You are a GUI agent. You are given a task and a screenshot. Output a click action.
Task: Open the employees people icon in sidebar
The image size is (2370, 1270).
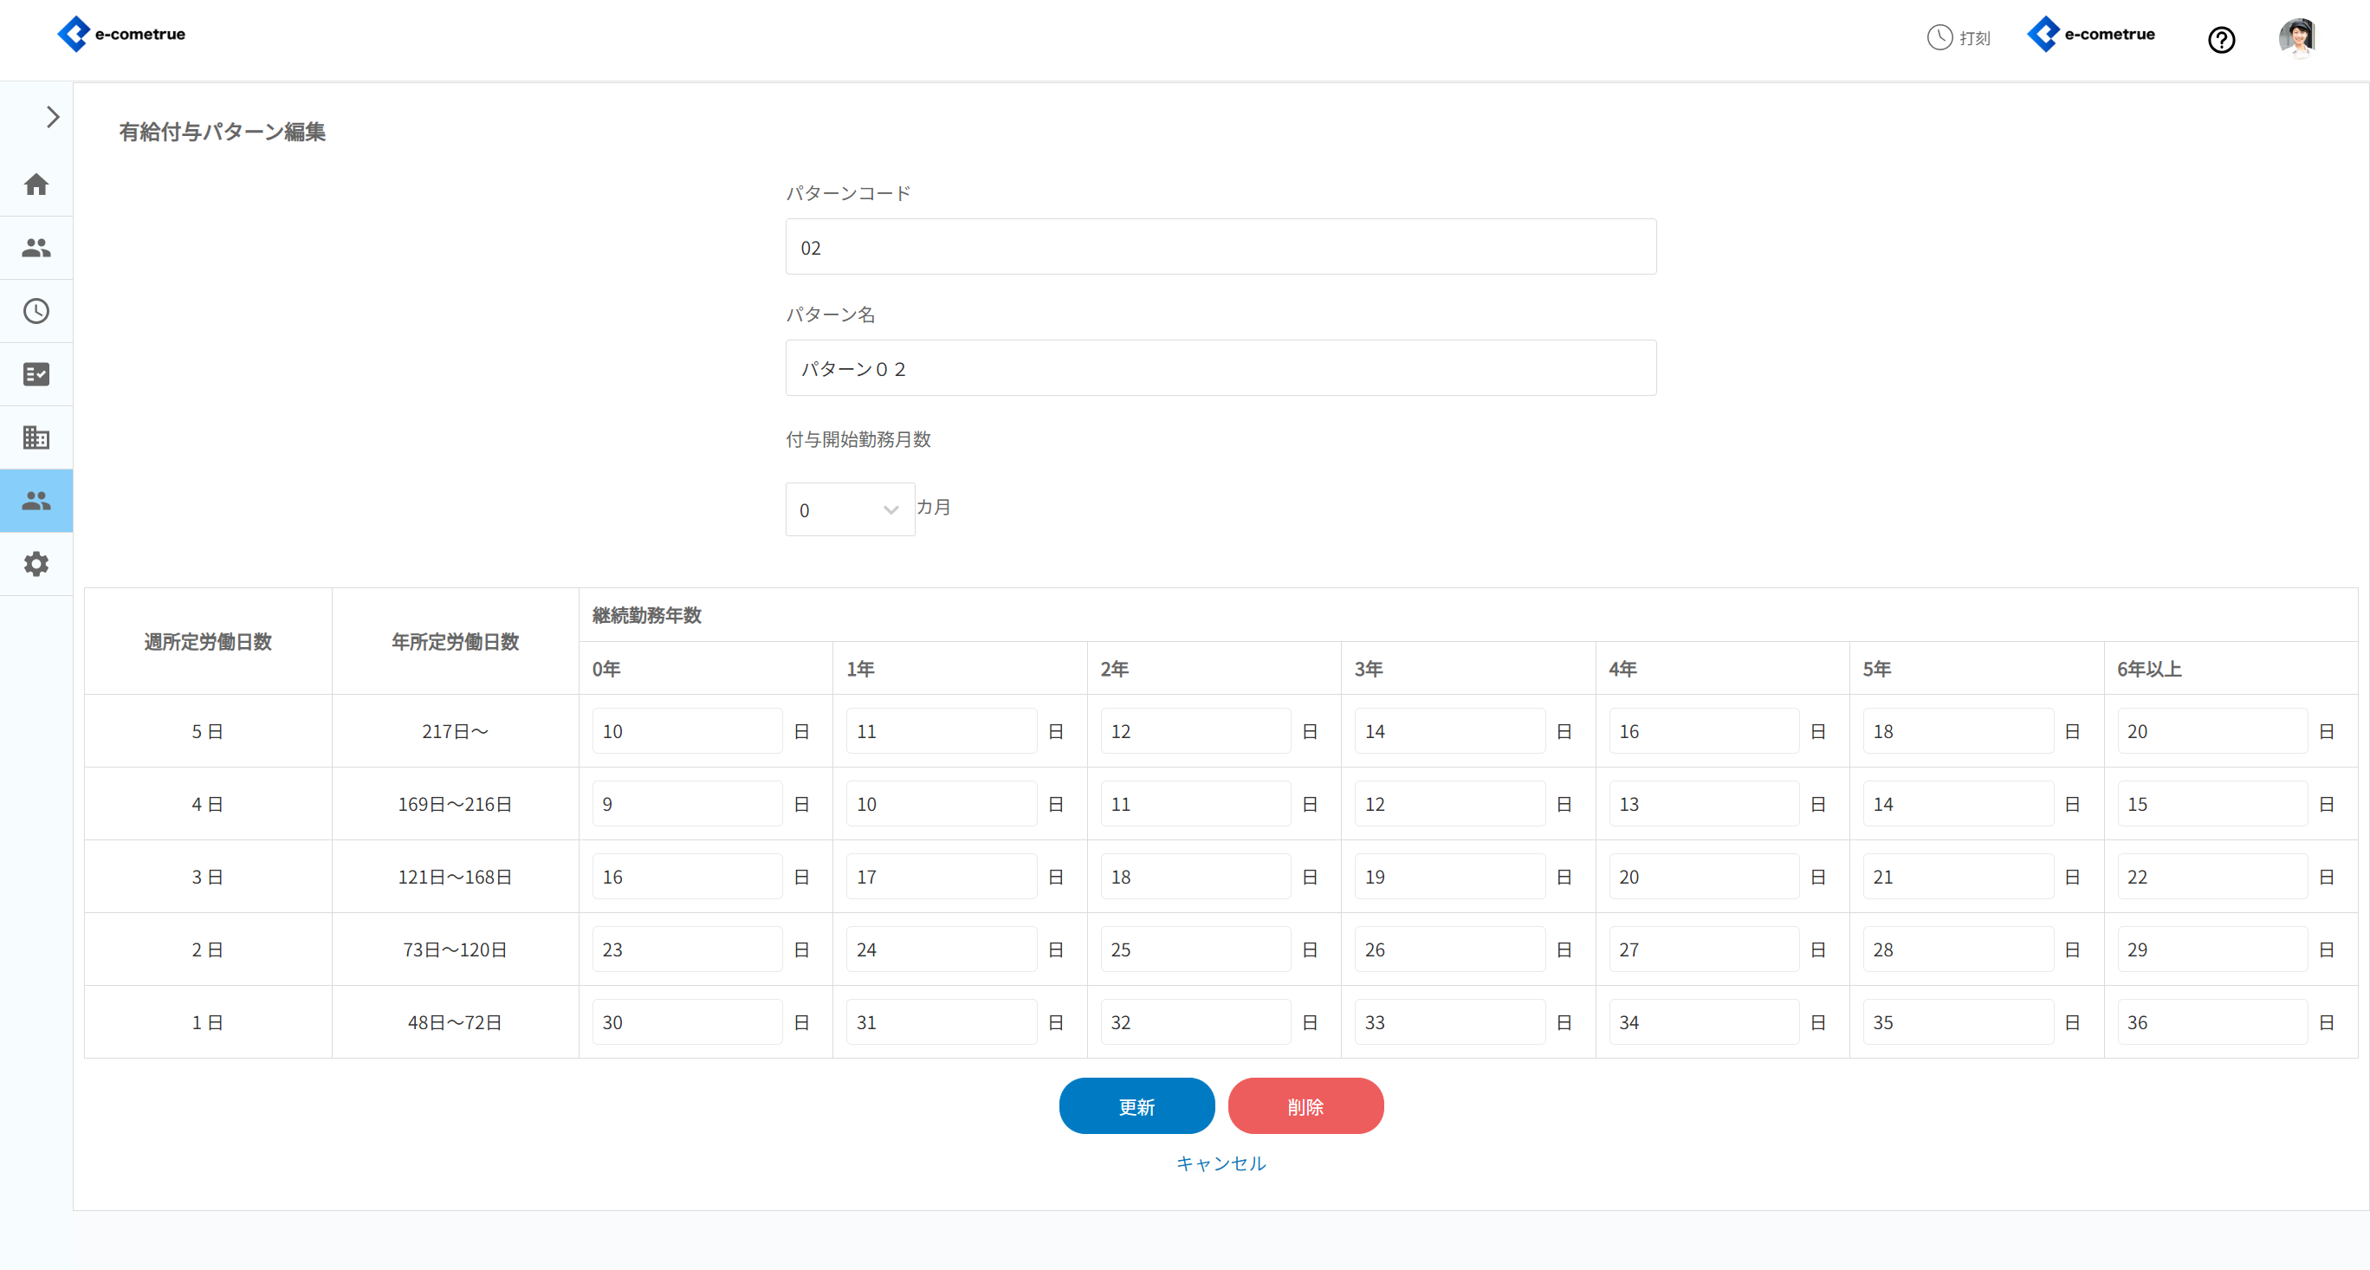click(36, 248)
